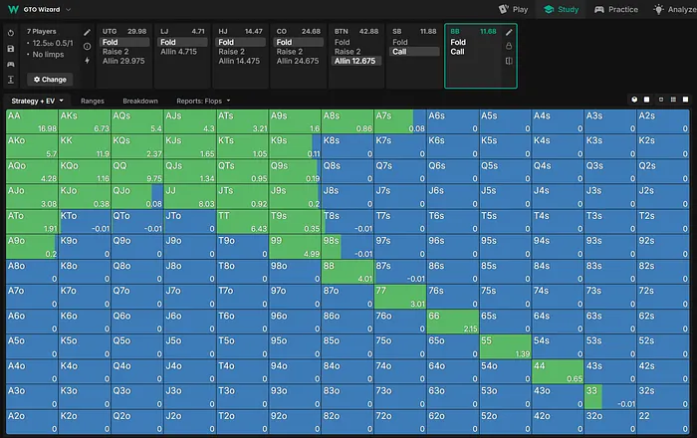Select the solid square view icon next to pie
This screenshot has width=697, height=438.
(x=647, y=100)
